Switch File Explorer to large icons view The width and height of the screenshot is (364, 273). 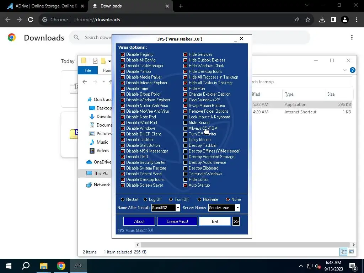click(x=351, y=252)
